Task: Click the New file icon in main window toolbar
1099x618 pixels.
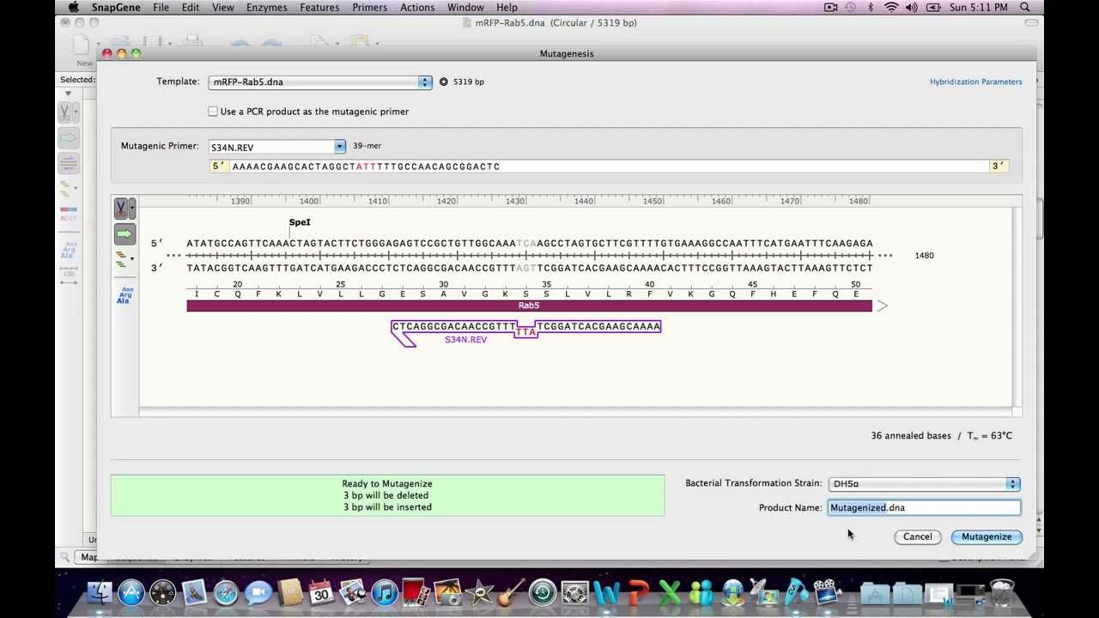Action: (83, 46)
